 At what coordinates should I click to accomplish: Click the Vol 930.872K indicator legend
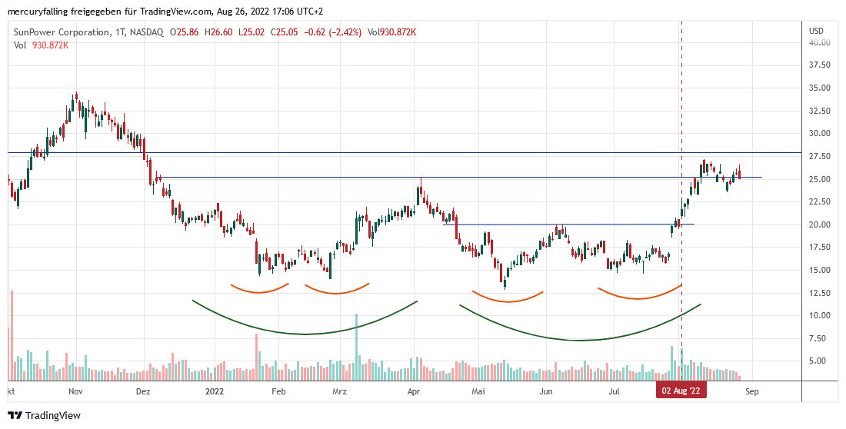click(x=42, y=45)
